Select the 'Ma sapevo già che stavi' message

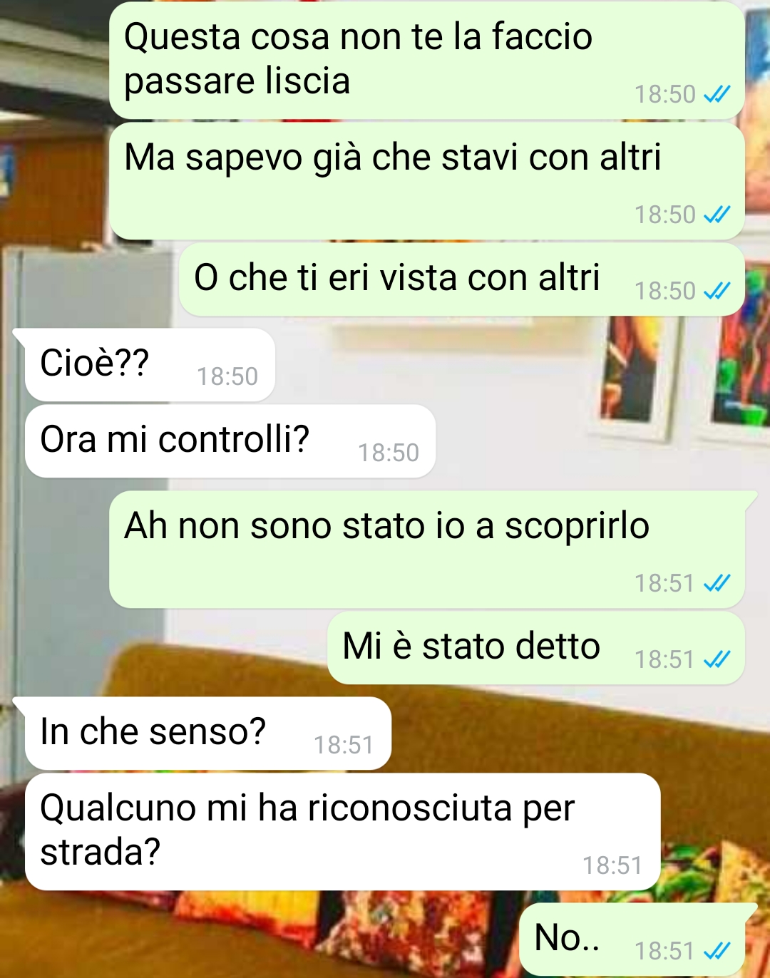point(427,181)
